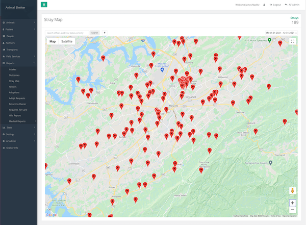Toggle the green hamburger sidebar button
Screen dimensions: 306x225
[44, 5]
